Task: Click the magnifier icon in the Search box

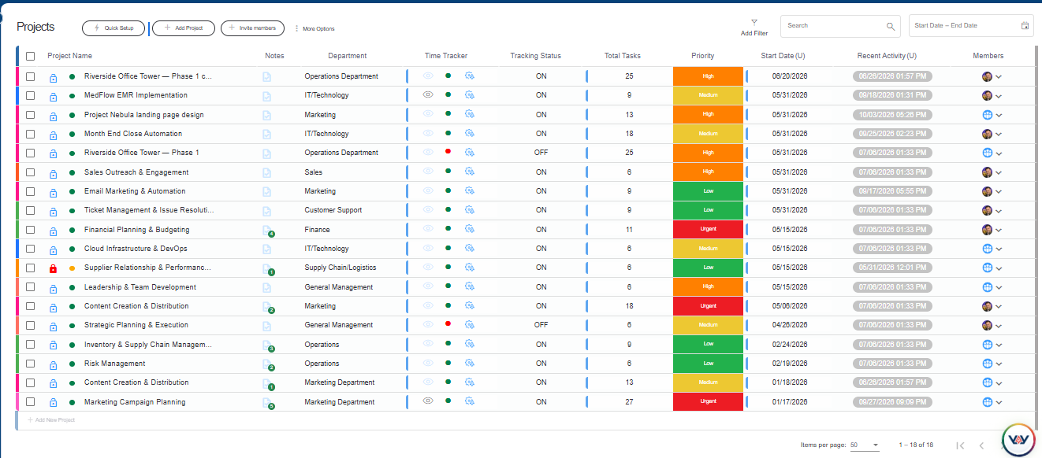Action: [891, 26]
